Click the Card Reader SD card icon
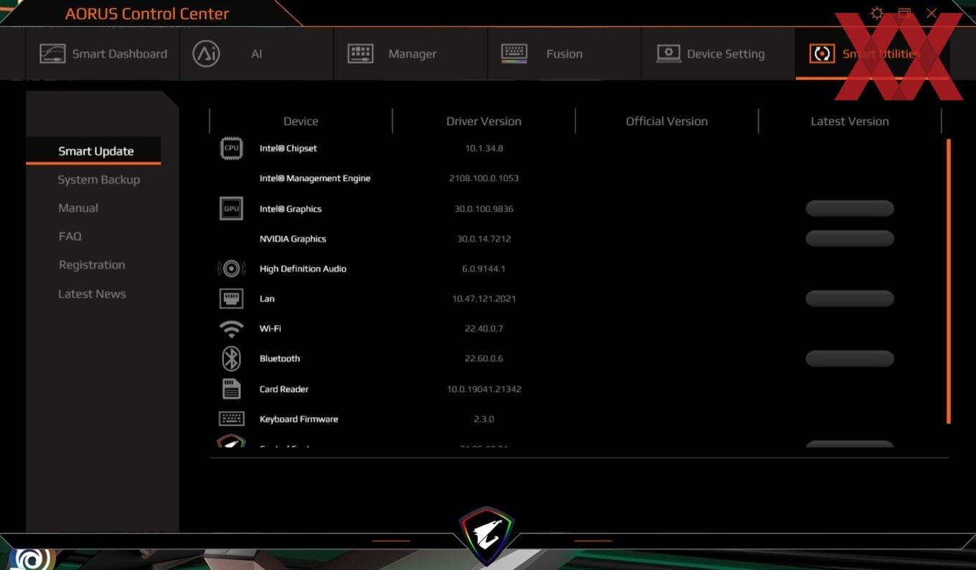Viewport: 976px width, 570px height. pyautogui.click(x=231, y=388)
